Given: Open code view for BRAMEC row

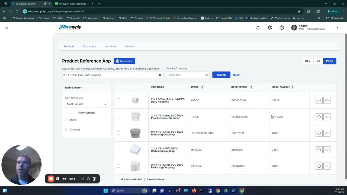Looking at the screenshot, I should coord(327,150).
